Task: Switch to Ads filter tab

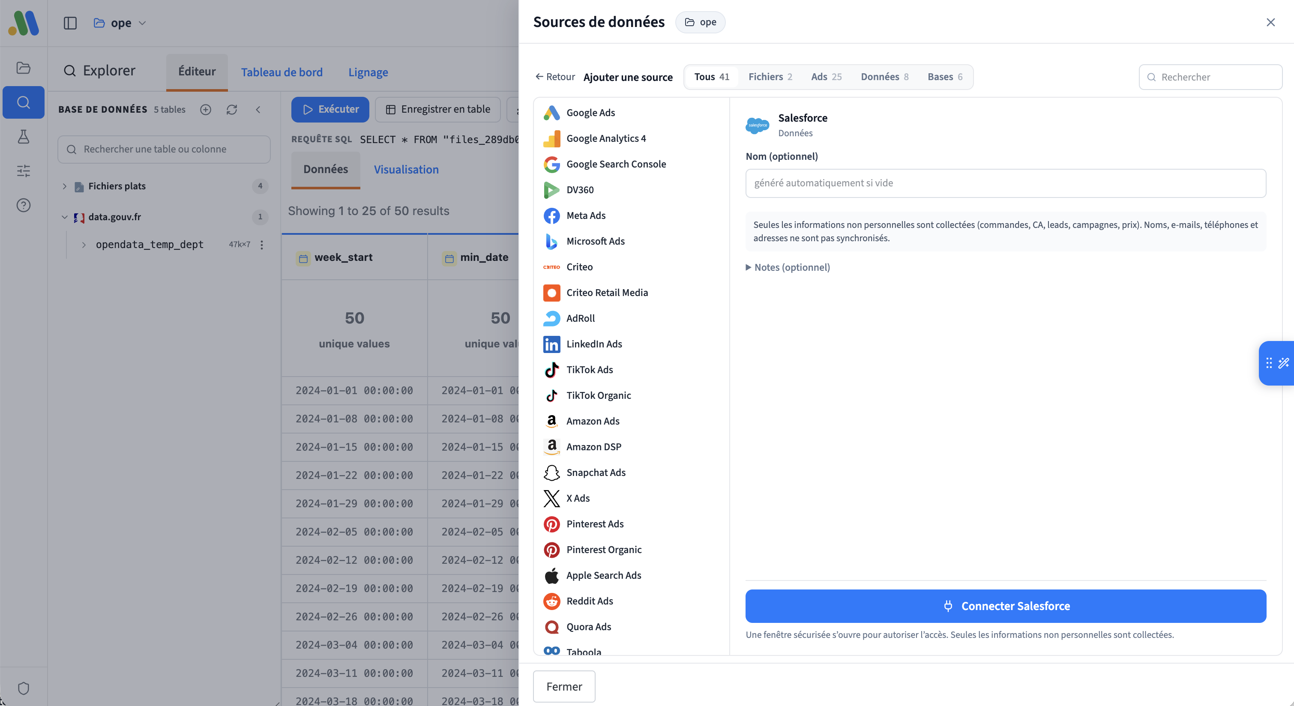Action: click(x=827, y=77)
